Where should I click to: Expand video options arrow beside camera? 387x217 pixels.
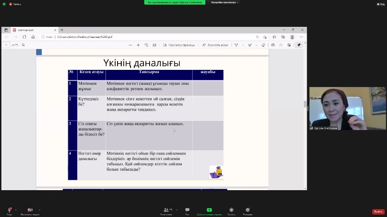coord(39,210)
